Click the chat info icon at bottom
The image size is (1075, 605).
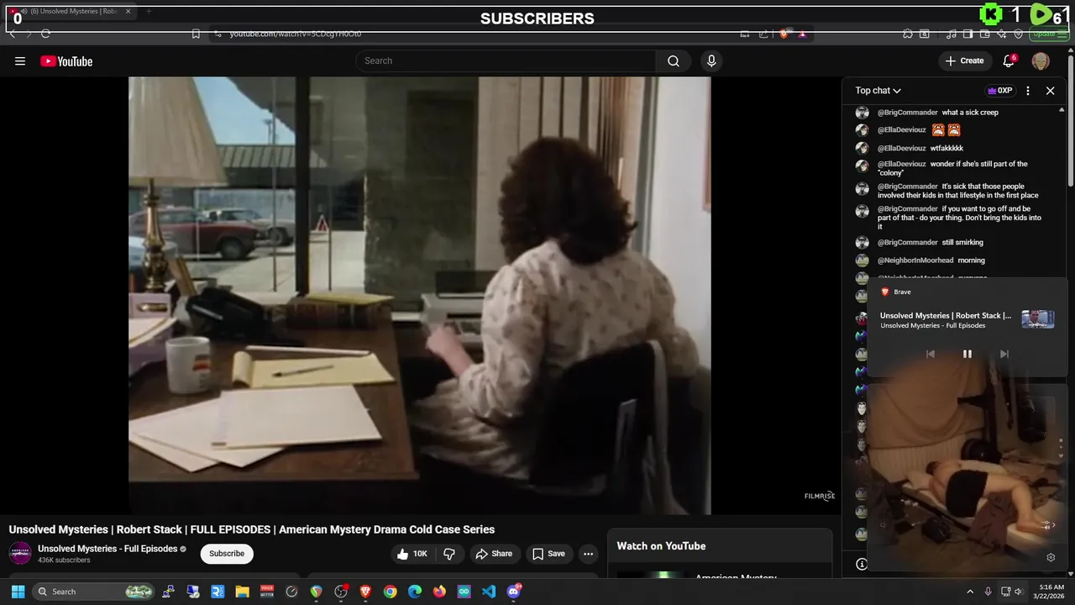(862, 564)
